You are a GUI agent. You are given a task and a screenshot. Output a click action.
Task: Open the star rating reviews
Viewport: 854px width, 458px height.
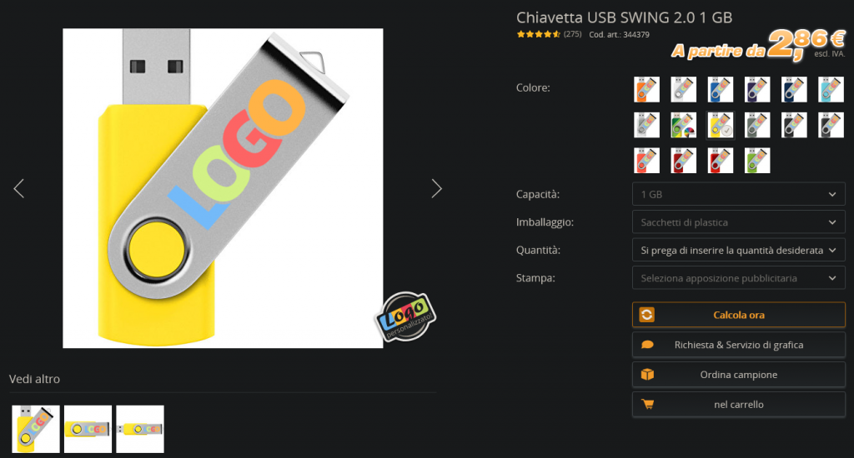(x=538, y=34)
